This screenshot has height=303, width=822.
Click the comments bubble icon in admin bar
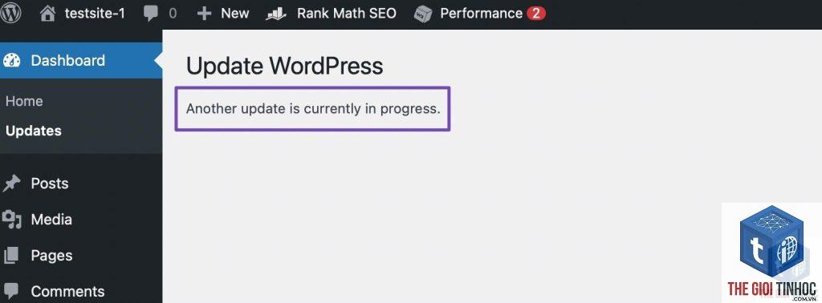tap(151, 14)
